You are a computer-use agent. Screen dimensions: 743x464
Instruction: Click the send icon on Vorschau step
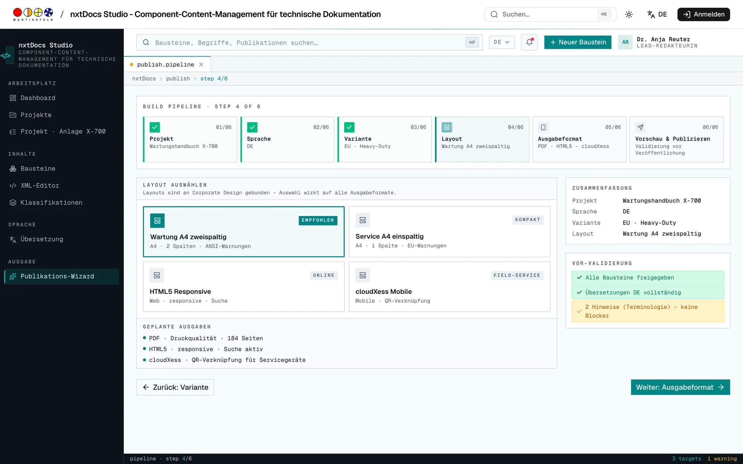pyautogui.click(x=640, y=127)
